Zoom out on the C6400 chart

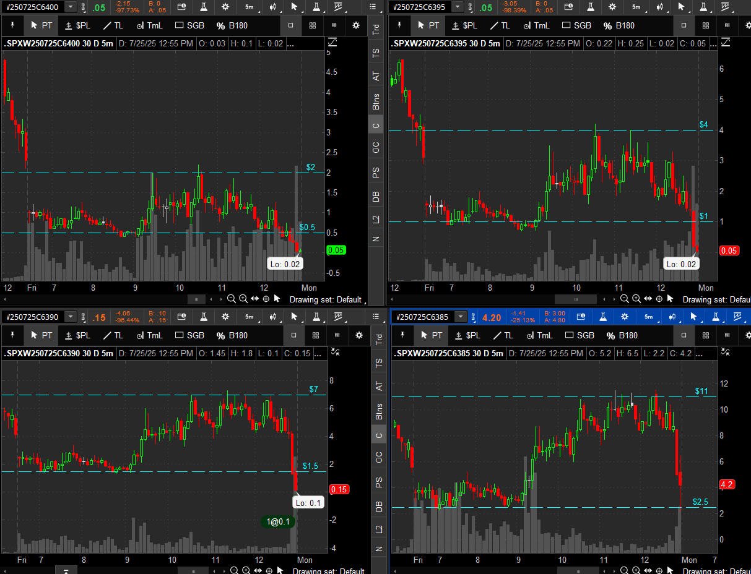coord(232,299)
